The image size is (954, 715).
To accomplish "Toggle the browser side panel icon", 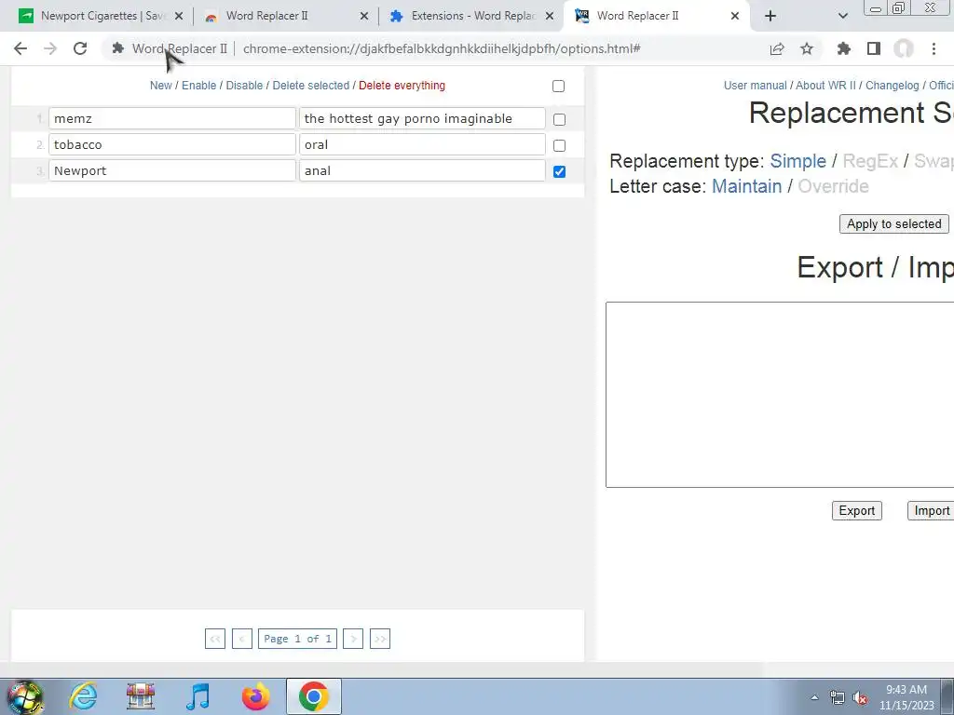I will (x=874, y=48).
